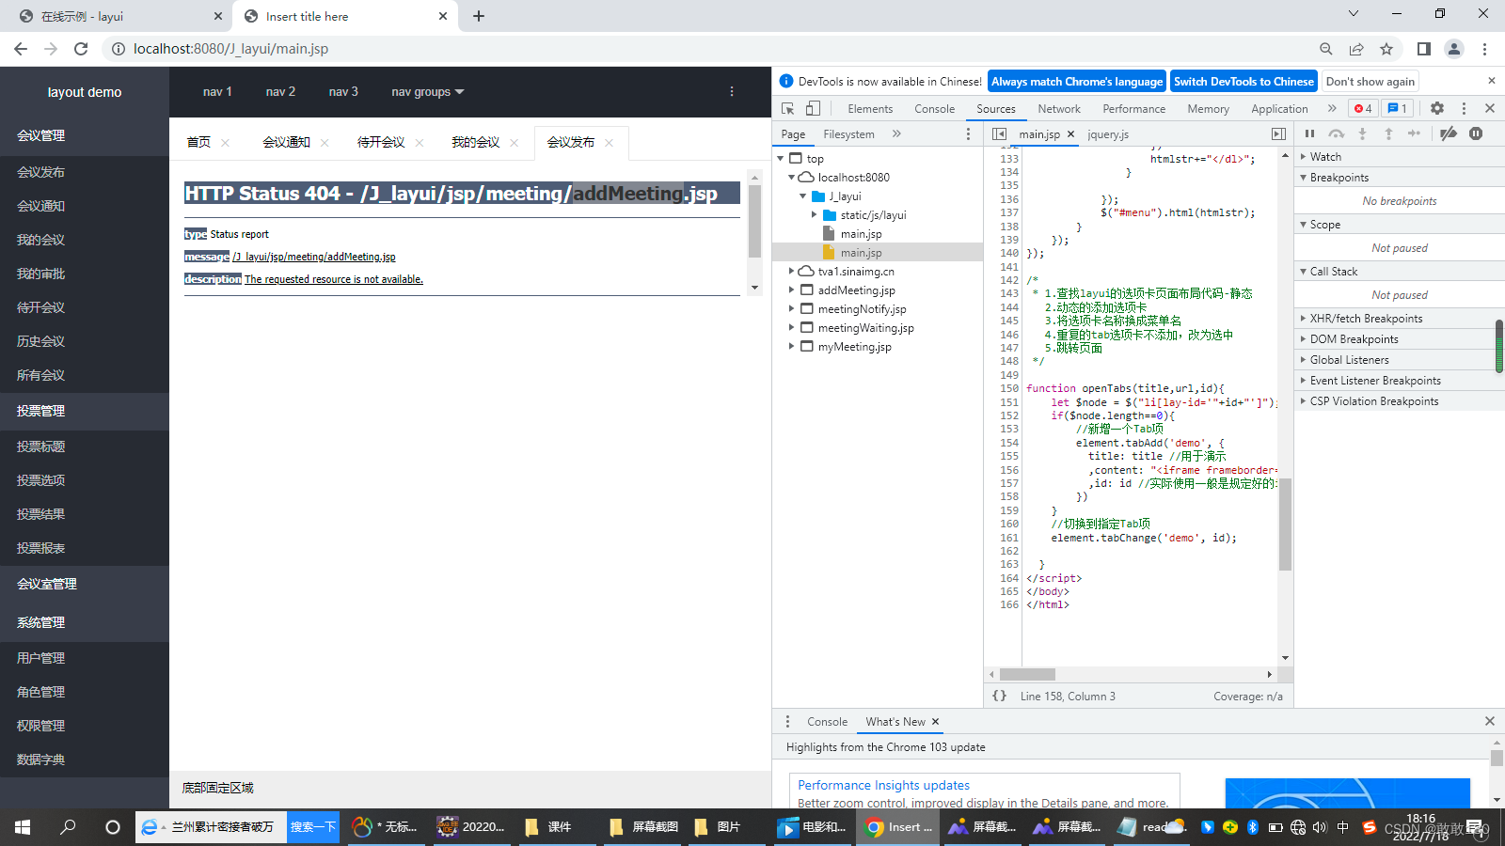Click the debugger Step icon
The height and width of the screenshot is (846, 1505).
pos(1414,133)
